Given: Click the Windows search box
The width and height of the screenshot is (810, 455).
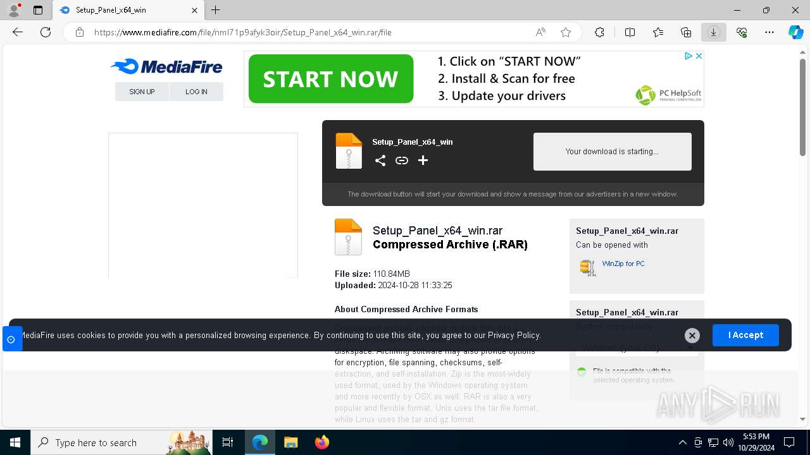Looking at the screenshot, I should click(121, 442).
